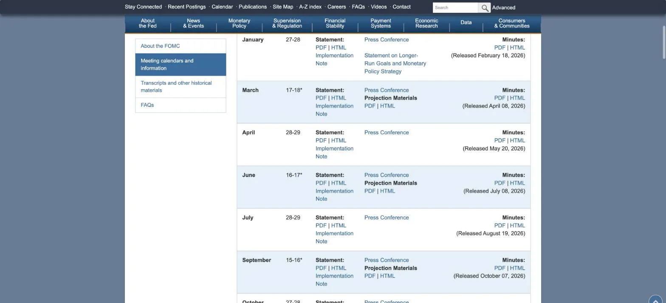Image resolution: width=666 pixels, height=303 pixels.
Task: Open FAQs in the left sidebar
Action: [x=181, y=105]
